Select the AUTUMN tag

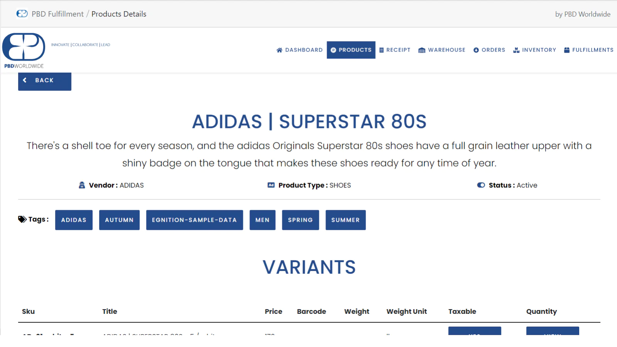(119, 220)
